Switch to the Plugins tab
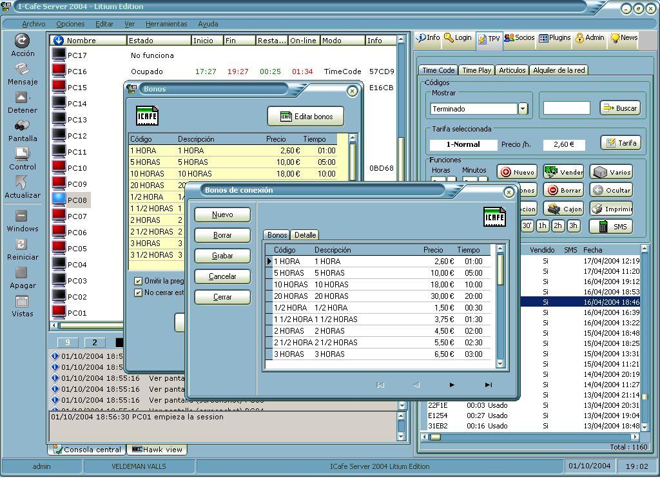 coord(555,38)
